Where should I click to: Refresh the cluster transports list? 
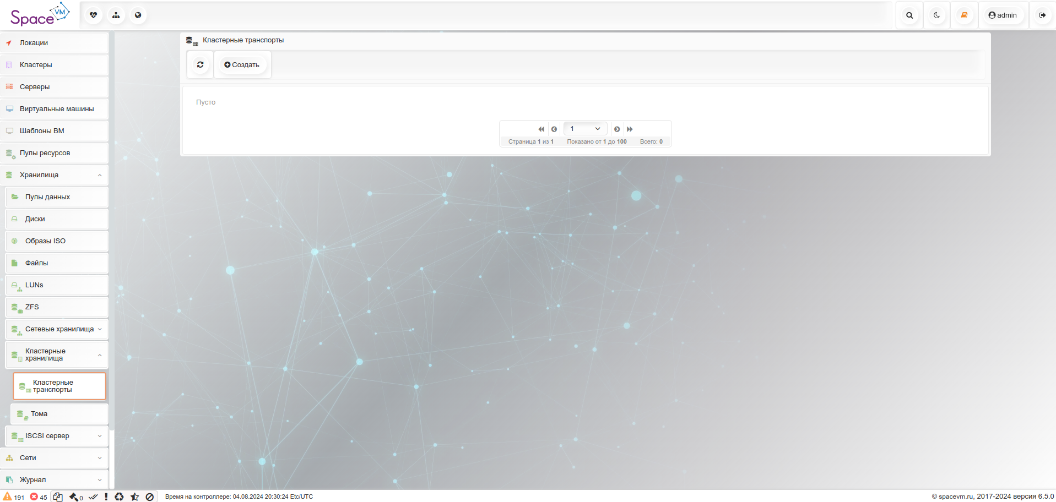200,65
